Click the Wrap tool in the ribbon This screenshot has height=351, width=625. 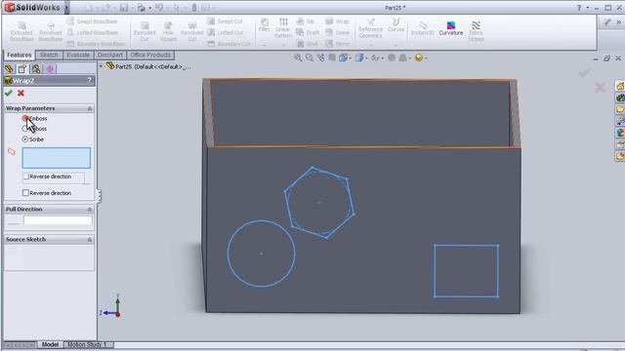[x=337, y=21]
